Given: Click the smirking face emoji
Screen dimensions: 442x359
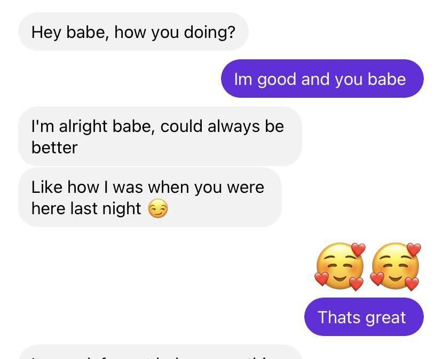Looking at the screenshot, I should pyautogui.click(x=157, y=208).
